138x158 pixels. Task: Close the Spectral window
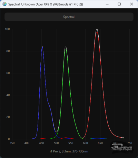(131, 4)
